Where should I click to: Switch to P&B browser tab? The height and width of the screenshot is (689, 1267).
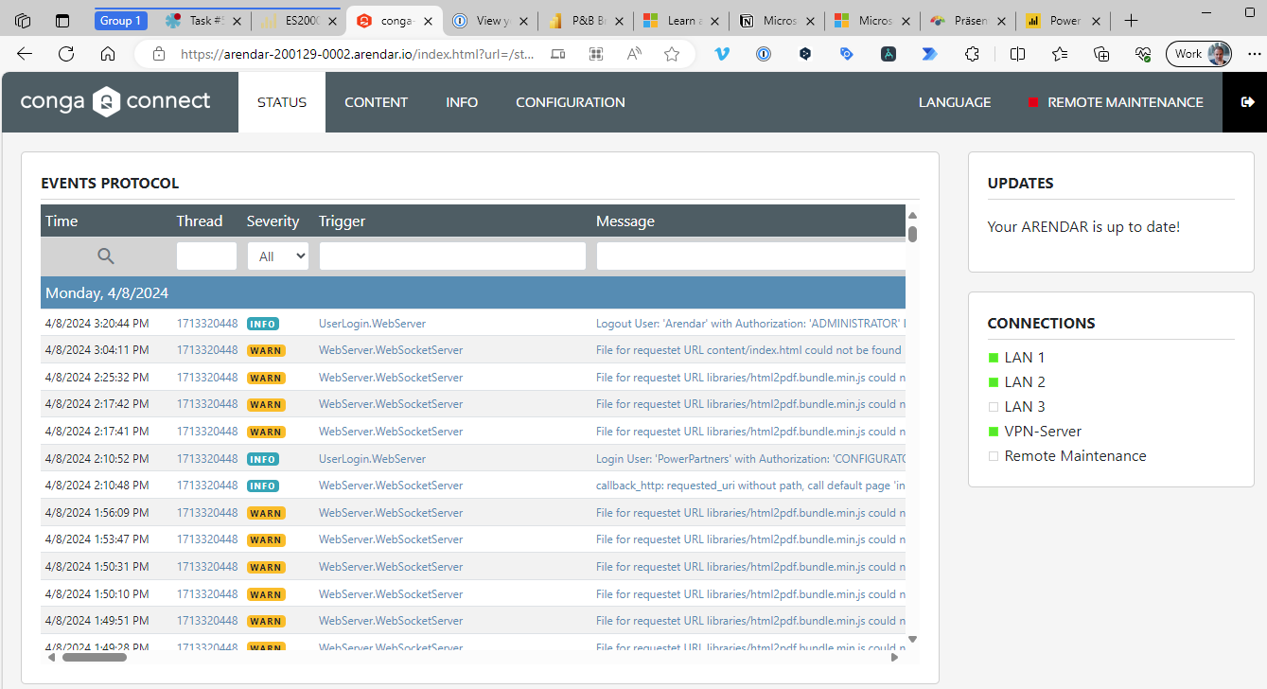[585, 21]
